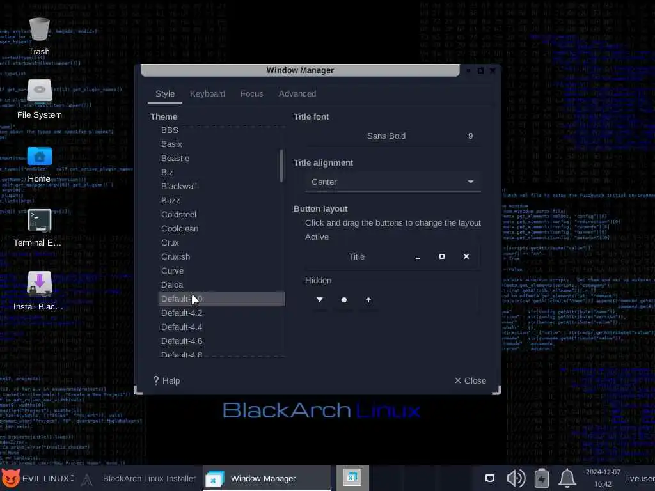Open the Sans Bold title font chooser

coord(393,136)
